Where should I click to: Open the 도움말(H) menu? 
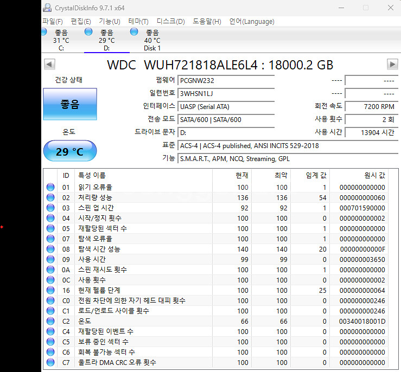click(207, 22)
